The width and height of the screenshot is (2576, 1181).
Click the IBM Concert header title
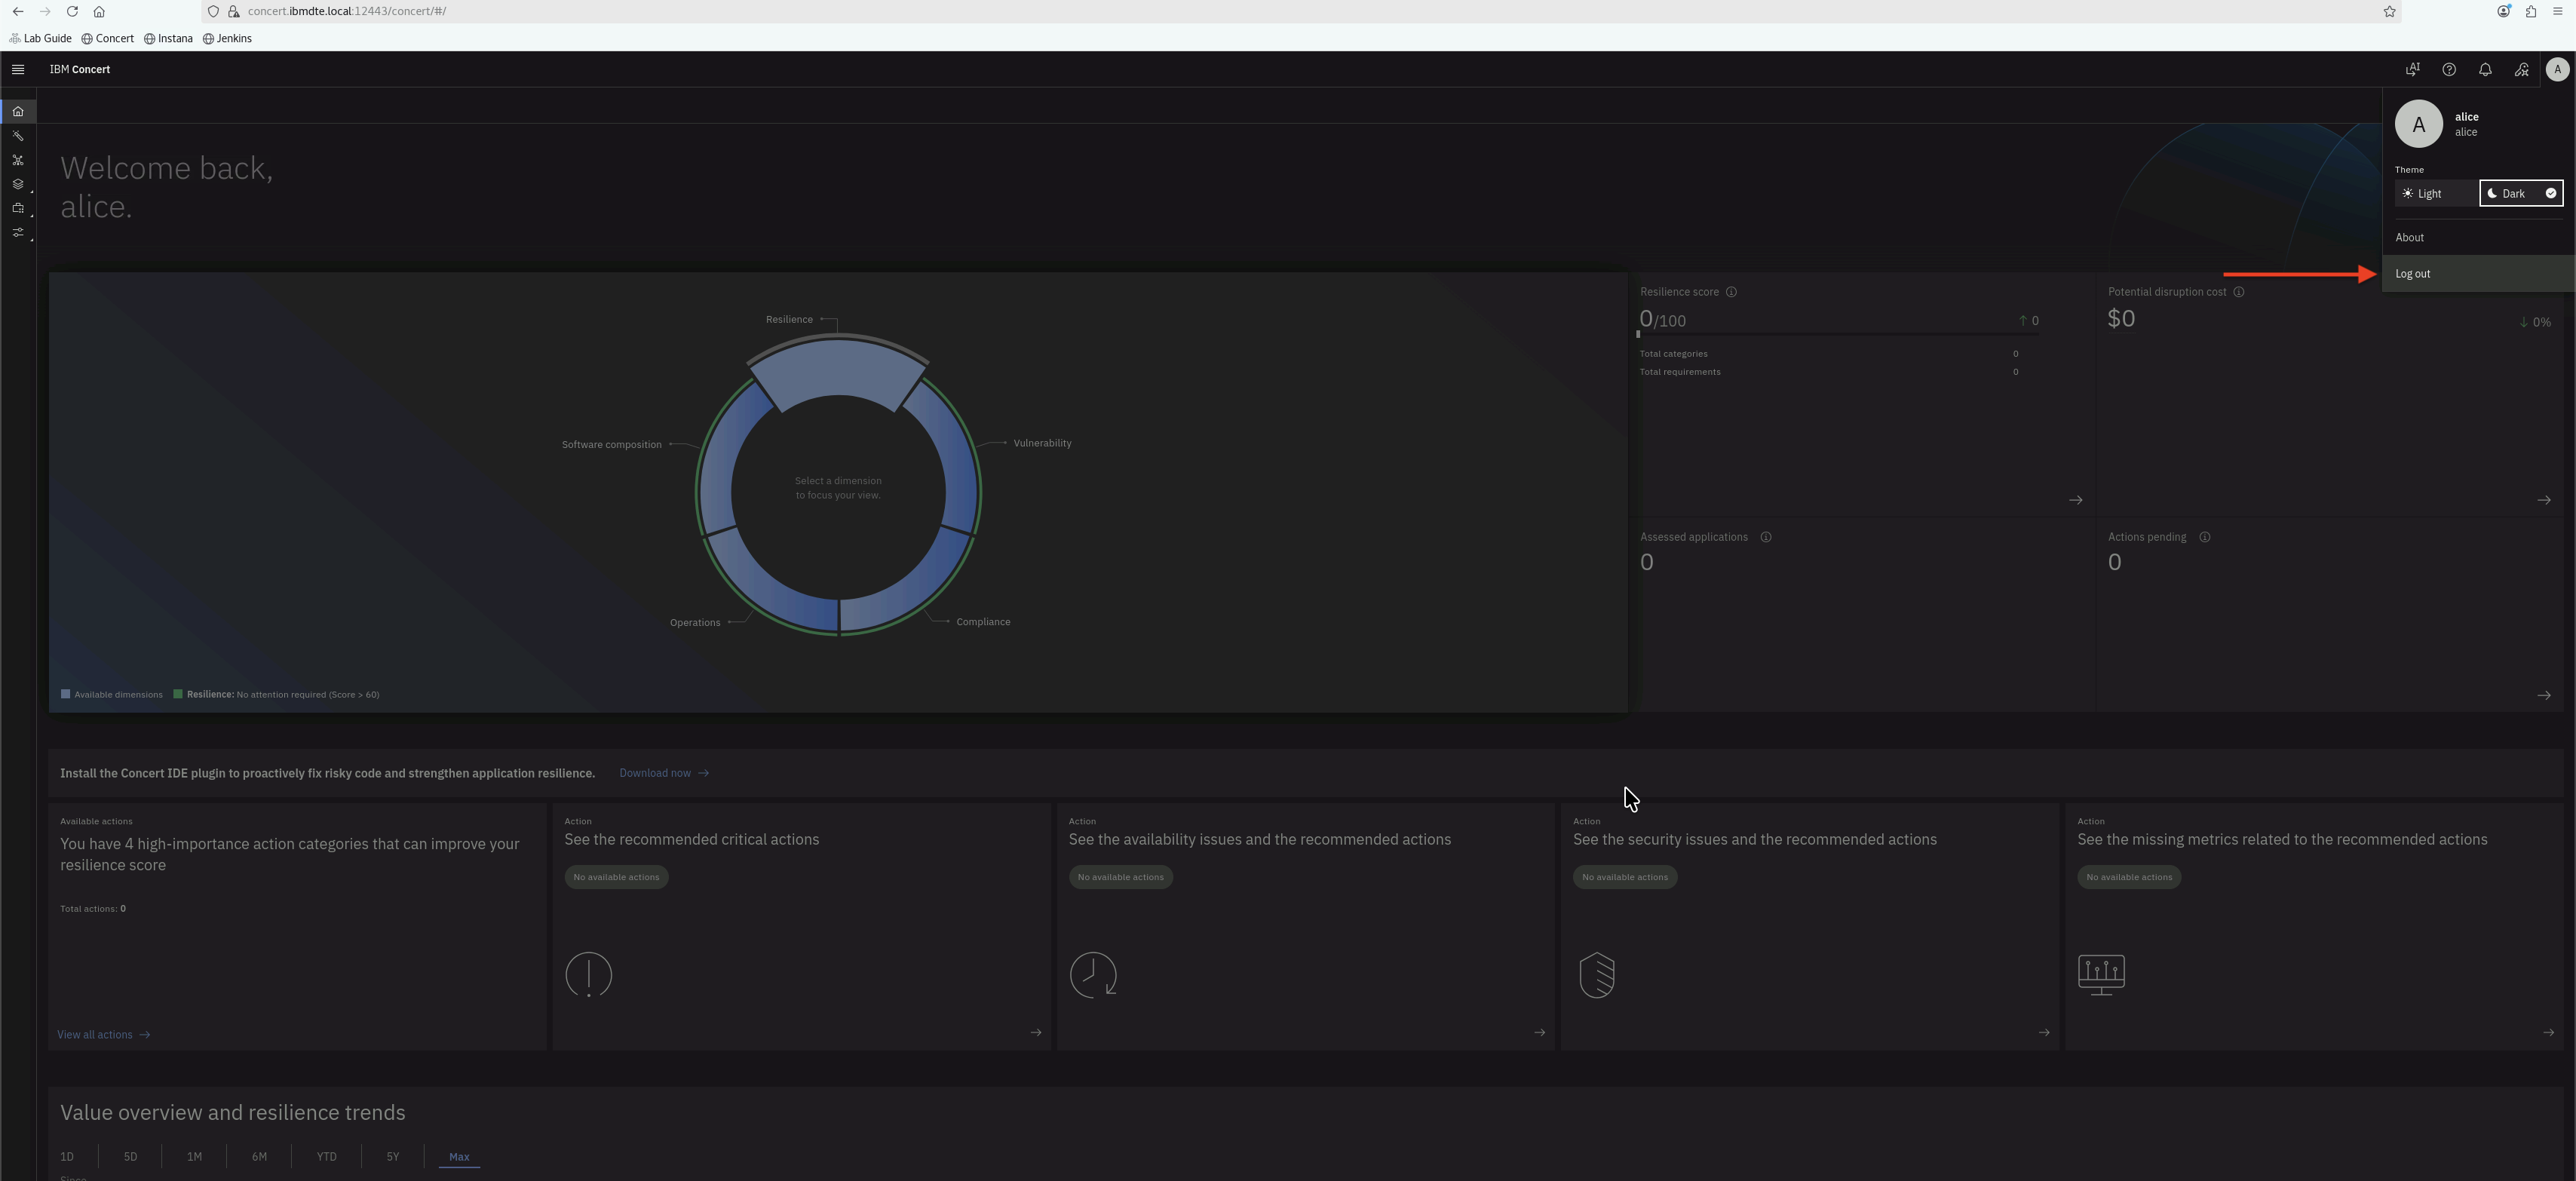[x=80, y=69]
